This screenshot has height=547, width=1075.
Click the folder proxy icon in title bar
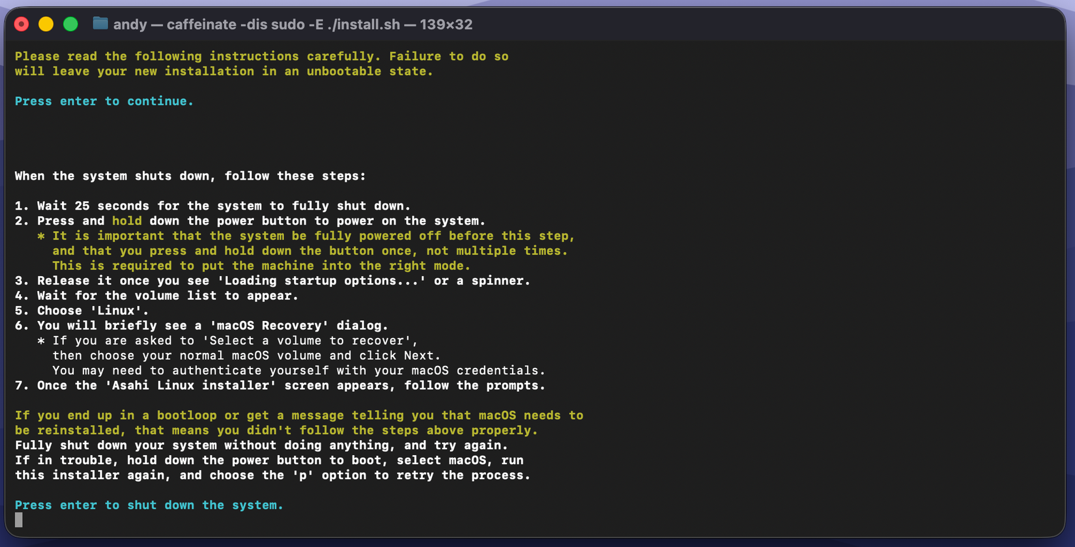(x=100, y=24)
